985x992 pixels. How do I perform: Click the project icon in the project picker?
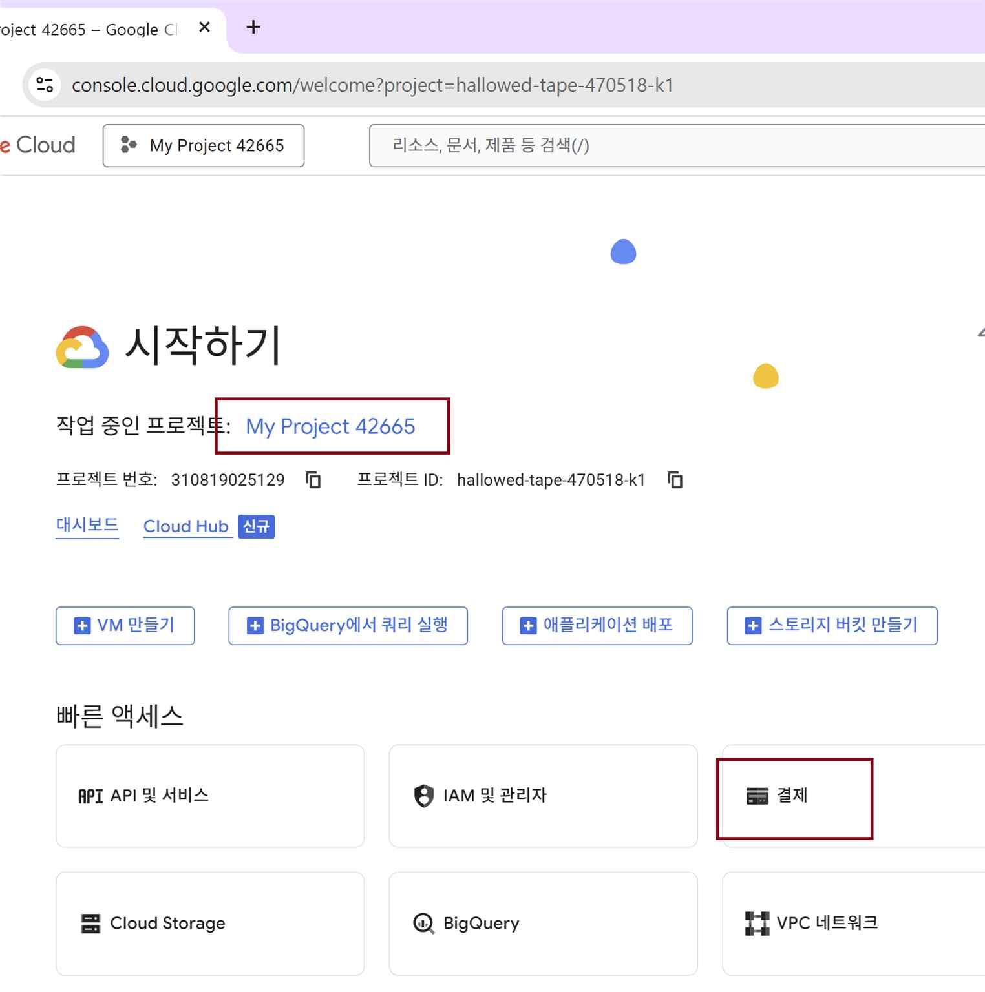(129, 145)
